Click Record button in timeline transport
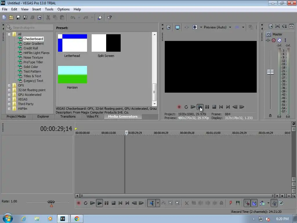This screenshot has height=223, width=297. point(78,203)
